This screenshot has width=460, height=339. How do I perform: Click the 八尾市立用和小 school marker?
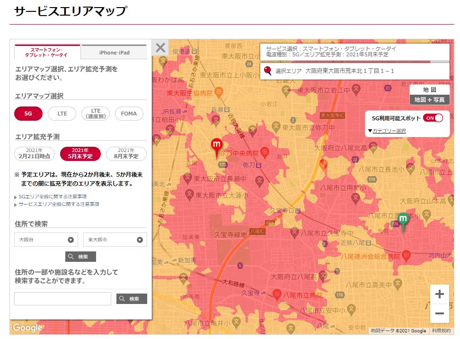pos(355,198)
